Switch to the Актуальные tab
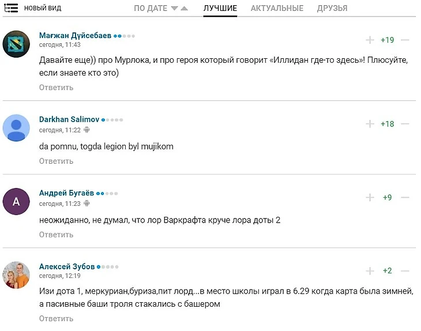The image size is (421, 331). (x=277, y=9)
